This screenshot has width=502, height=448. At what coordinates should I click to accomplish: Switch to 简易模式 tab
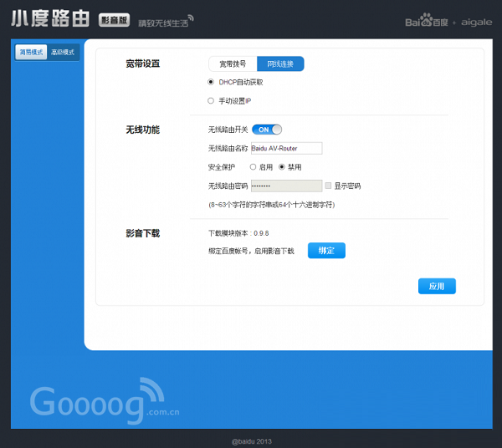click(x=31, y=52)
